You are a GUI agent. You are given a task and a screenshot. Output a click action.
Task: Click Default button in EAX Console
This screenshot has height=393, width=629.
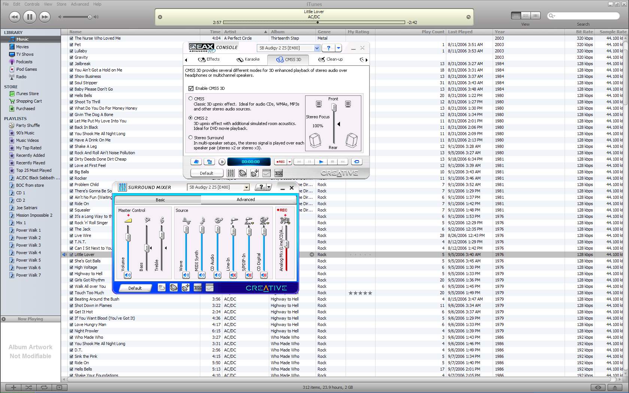[x=207, y=173]
